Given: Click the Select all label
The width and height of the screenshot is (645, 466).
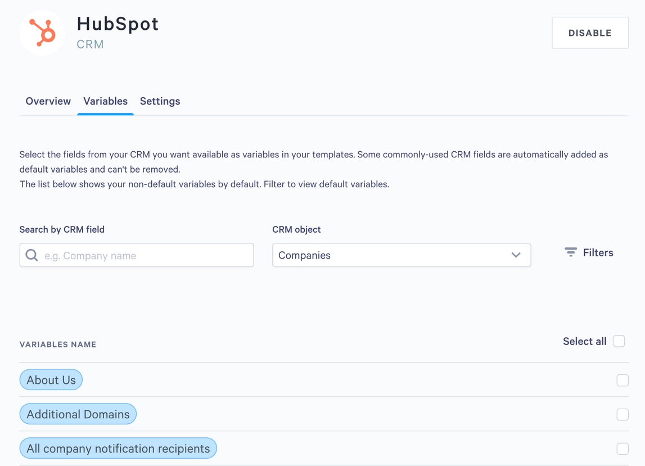Looking at the screenshot, I should pyautogui.click(x=584, y=341).
